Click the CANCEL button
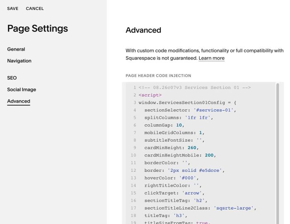Image resolution: width=290 pixels, height=224 pixels. [35, 9]
